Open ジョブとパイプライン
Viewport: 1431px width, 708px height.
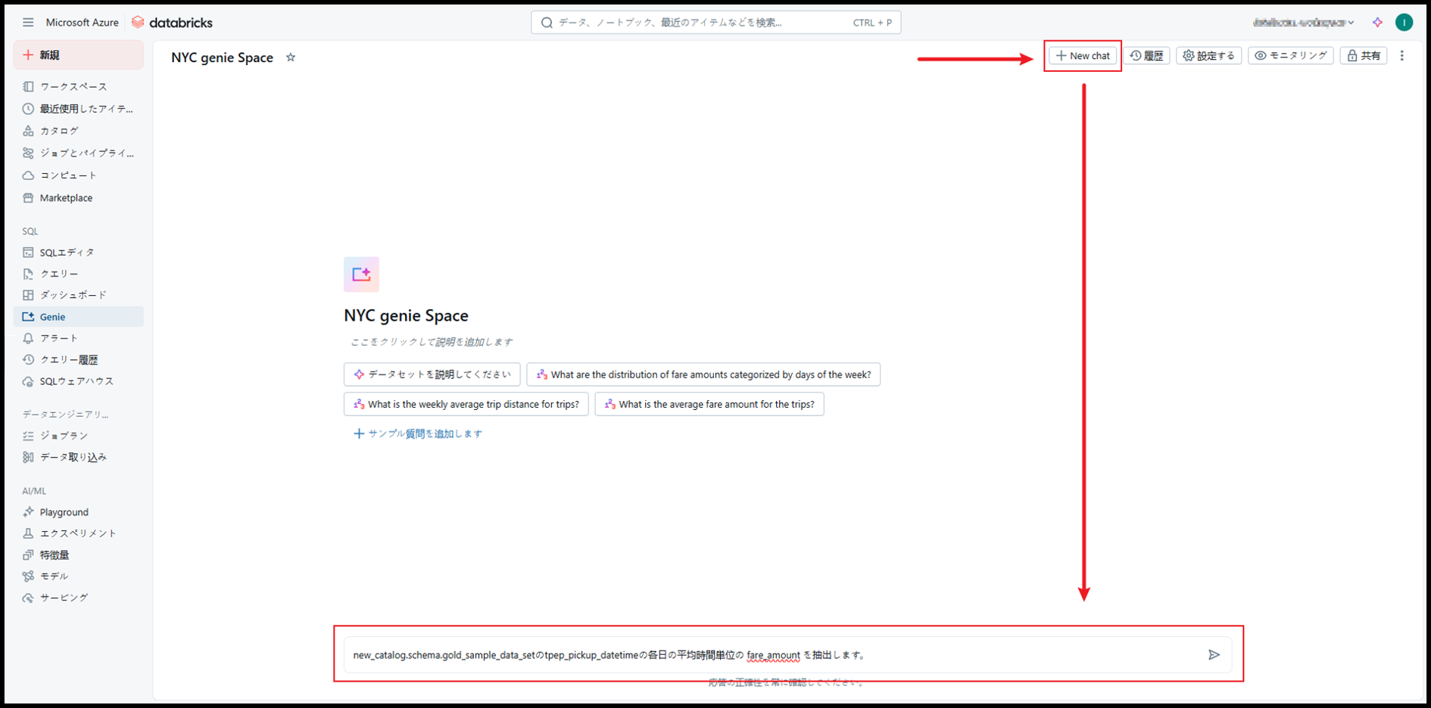pos(78,153)
